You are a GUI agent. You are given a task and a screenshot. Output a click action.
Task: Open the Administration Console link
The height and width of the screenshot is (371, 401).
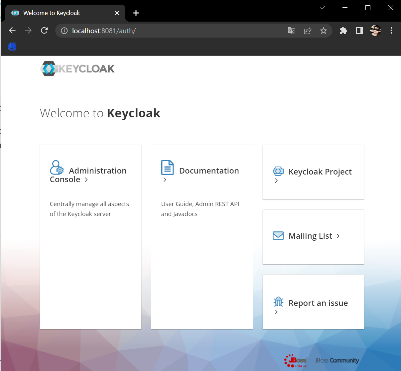[88, 175]
